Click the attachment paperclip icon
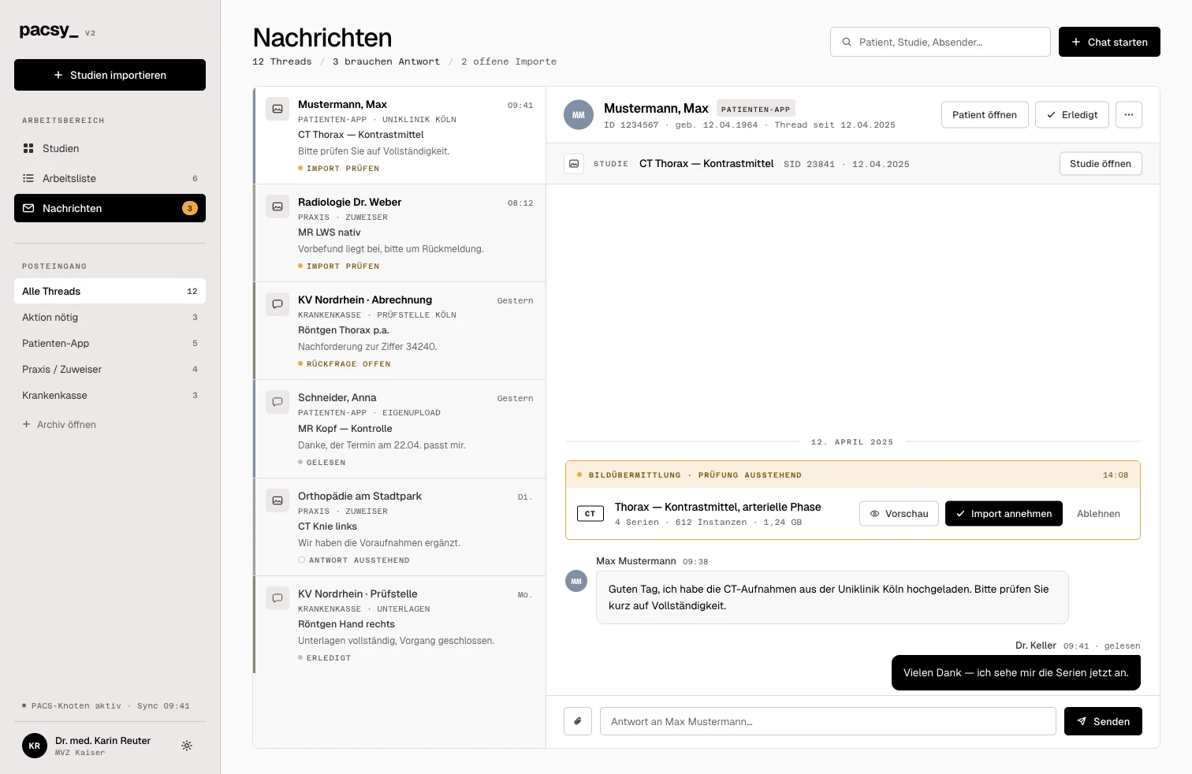Screen dimensions: 1192x774 tap(578, 721)
